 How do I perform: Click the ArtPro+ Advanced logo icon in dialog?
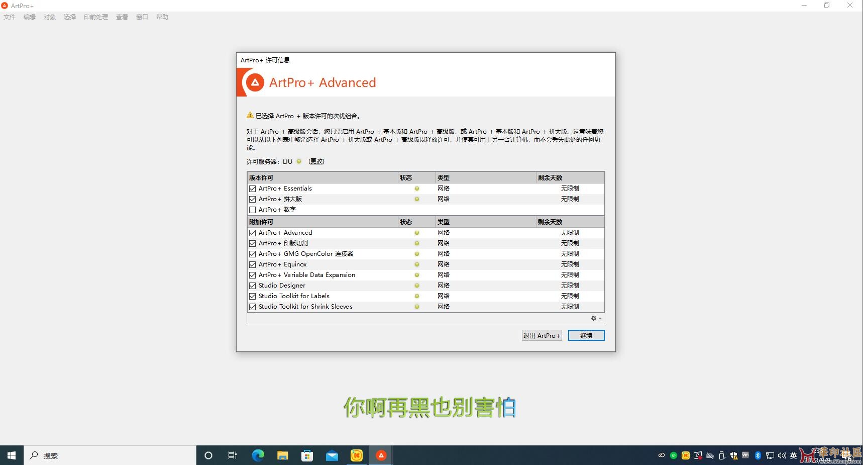(255, 82)
